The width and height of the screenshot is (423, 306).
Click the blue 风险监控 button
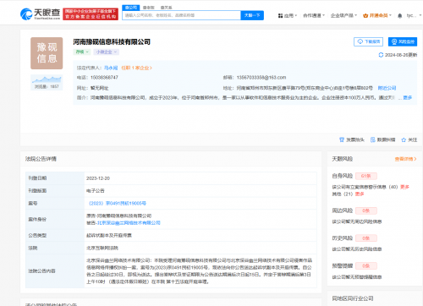pos(403,41)
